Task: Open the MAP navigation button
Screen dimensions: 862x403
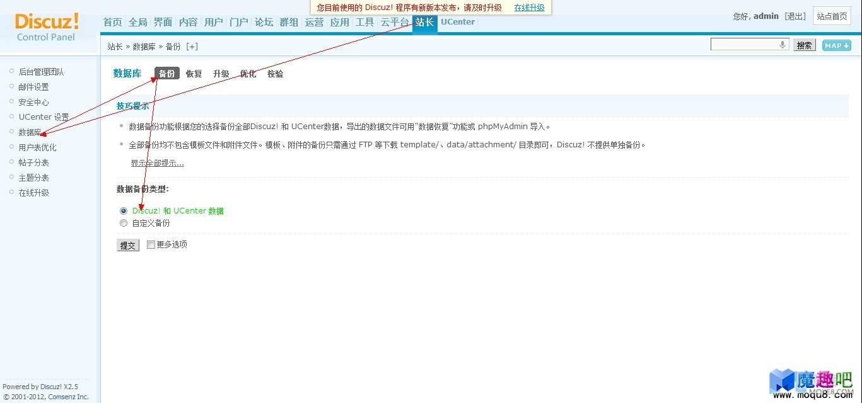Action: [x=836, y=45]
